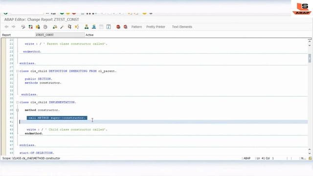The height and width of the screenshot is (176, 313).
Task: Toggle Full Screen editor icon
Action: pos(101,27)
